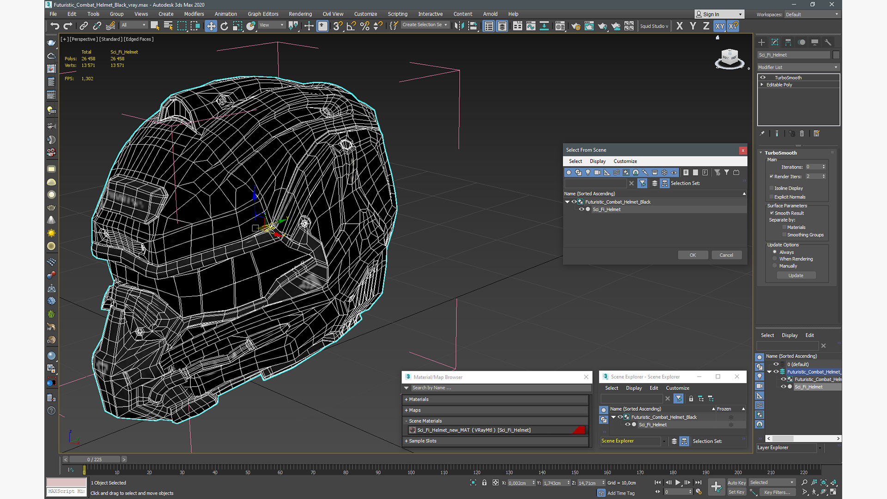The image size is (887, 499).
Task: Click the Update button in TurboSmooth
Action: pyautogui.click(x=796, y=275)
